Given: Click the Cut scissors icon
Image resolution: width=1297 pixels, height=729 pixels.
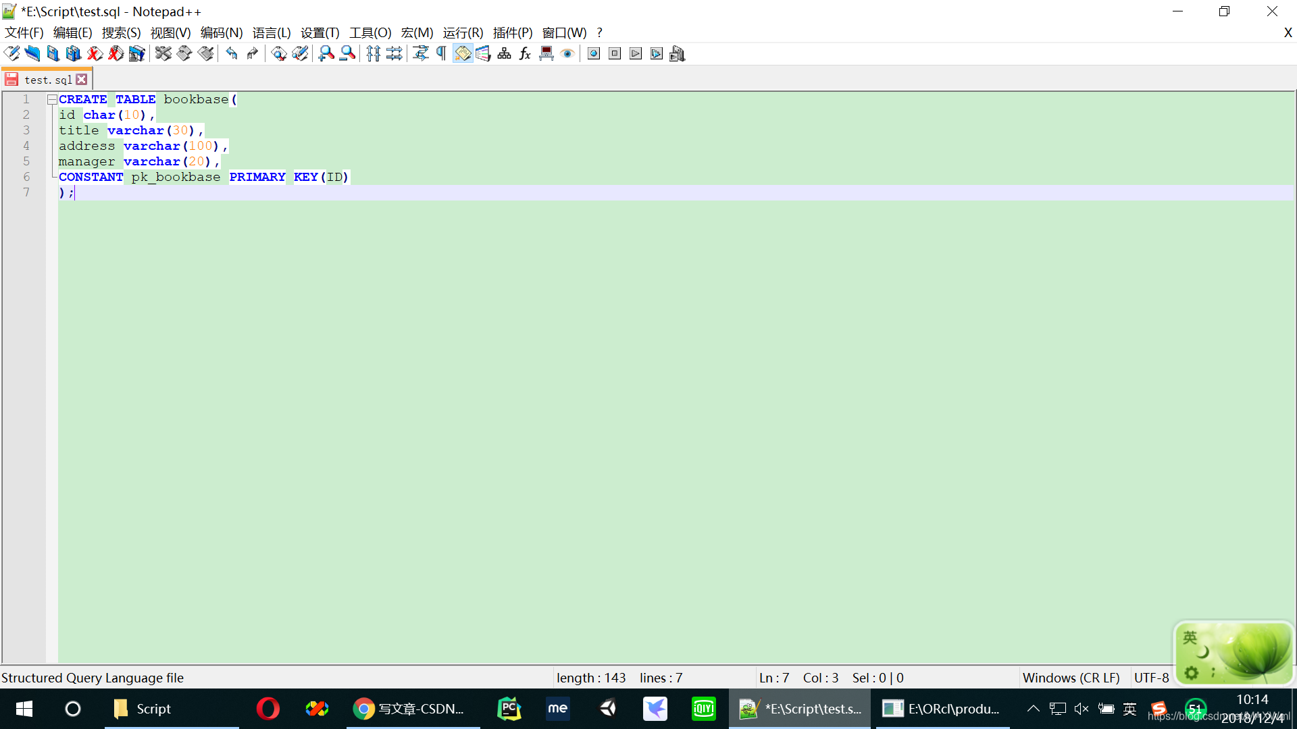Looking at the screenshot, I should (163, 54).
